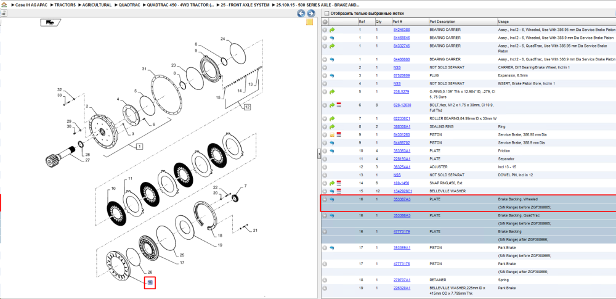Click the pin panel icon below the home icon

tap(4, 13)
